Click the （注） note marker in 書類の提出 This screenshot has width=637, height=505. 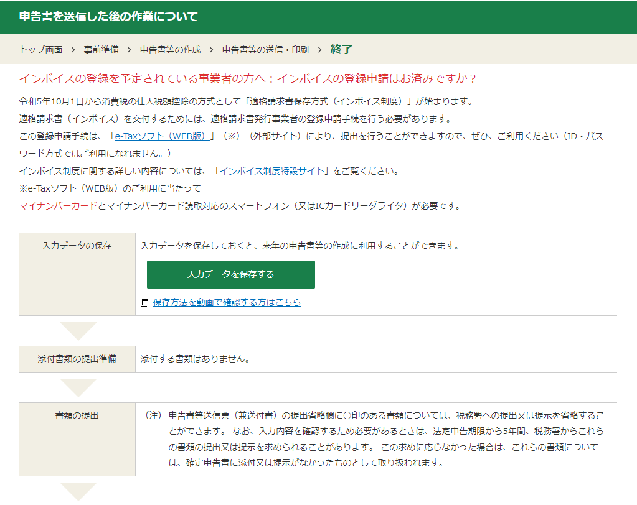point(154,415)
